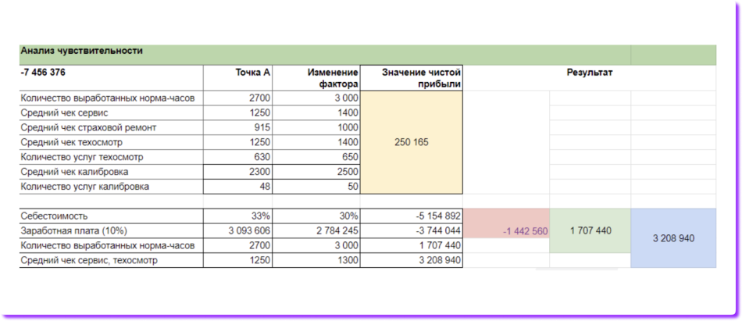Select the 3 093 606 value
742x321 pixels.
click(x=237, y=230)
